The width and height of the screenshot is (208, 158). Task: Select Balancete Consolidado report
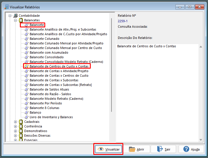(47, 57)
